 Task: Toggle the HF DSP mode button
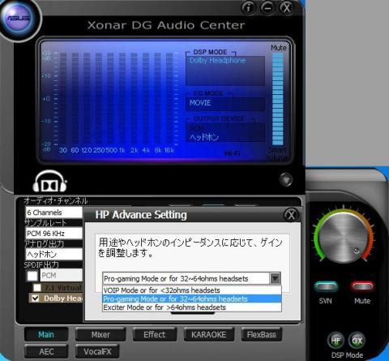pyautogui.click(x=336, y=340)
